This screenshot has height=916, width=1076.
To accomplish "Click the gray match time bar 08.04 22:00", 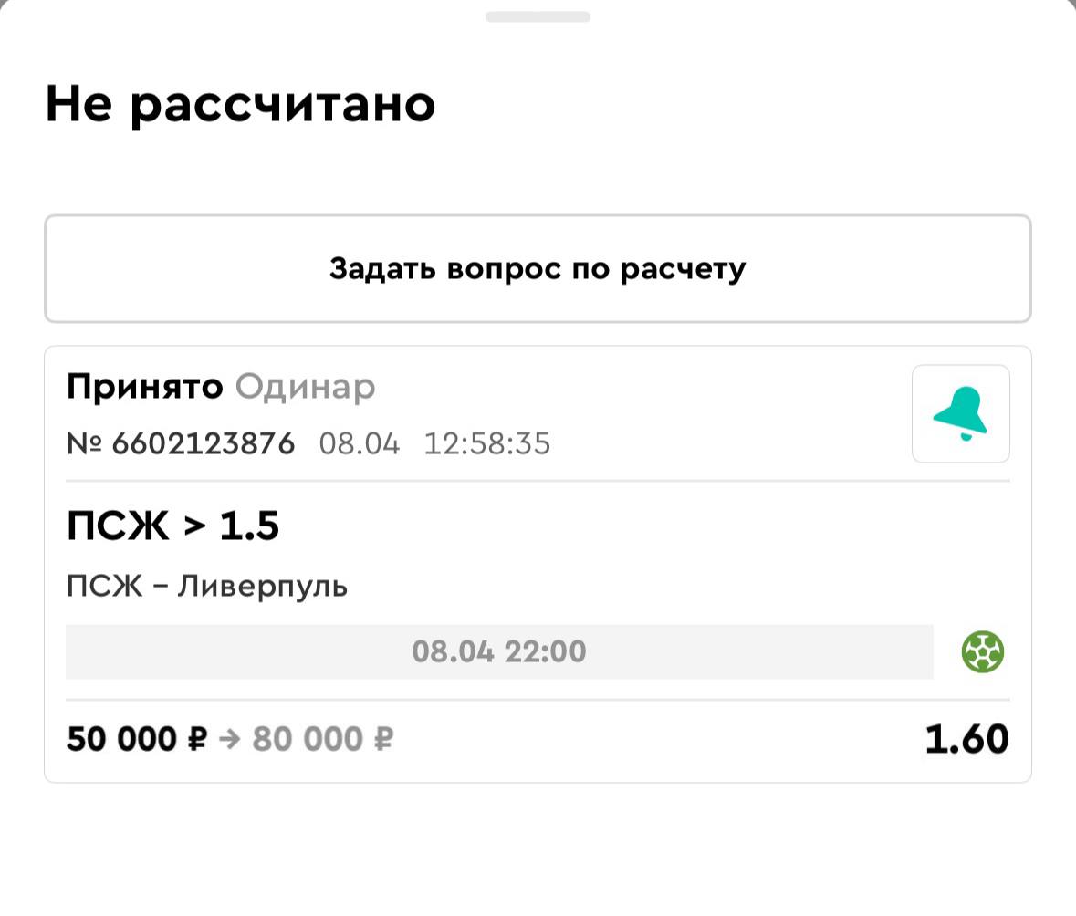I will [x=498, y=652].
